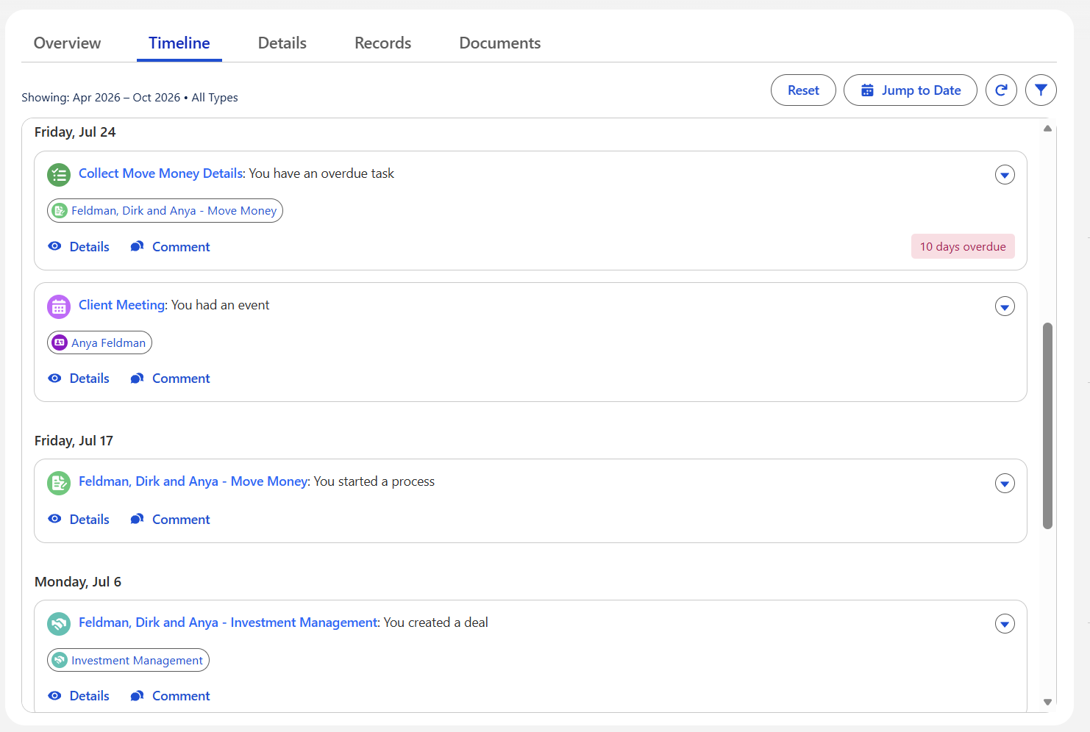This screenshot has height=732, width=1090.
Task: Click the calendar icon on Jump to Date
Action: (868, 90)
